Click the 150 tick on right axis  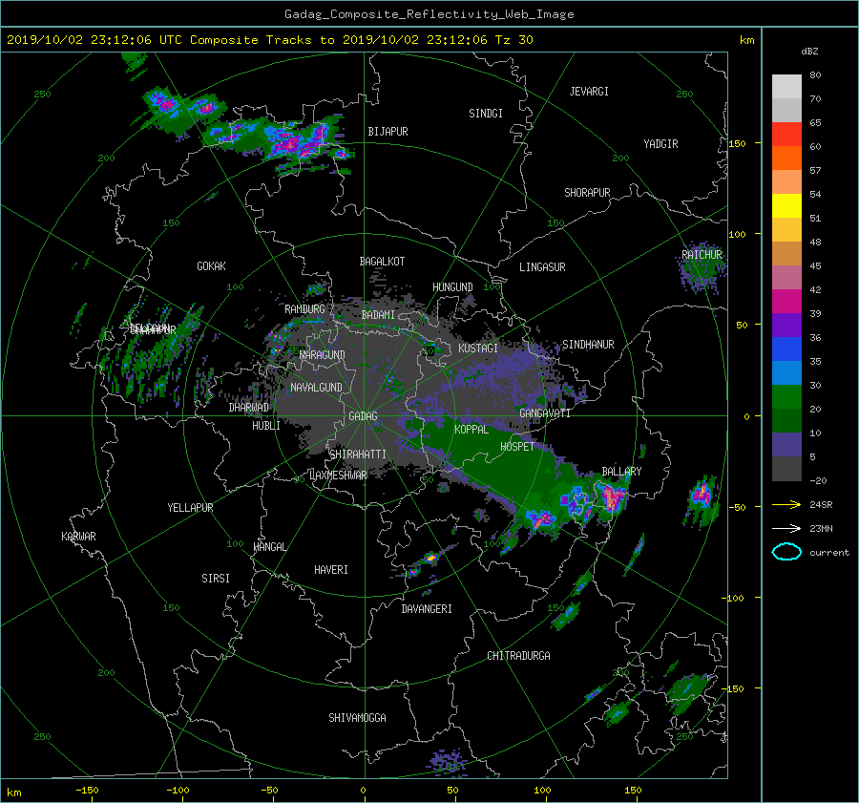click(x=738, y=143)
